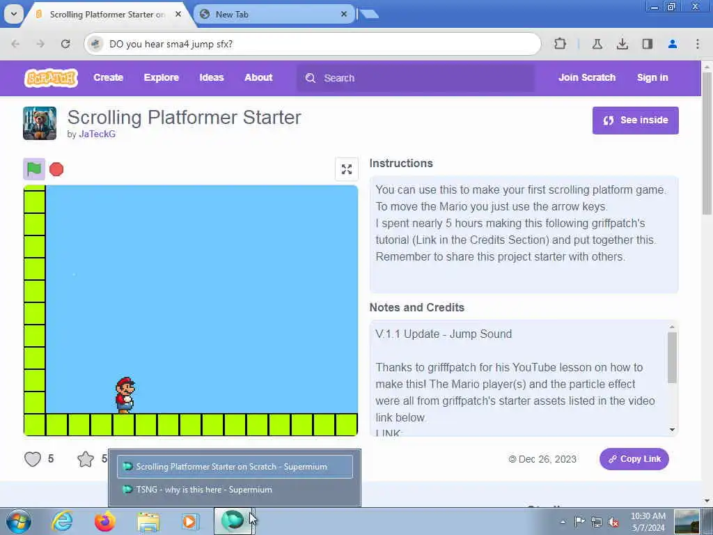Open the JaTeckG author link
713x535 pixels.
click(97, 134)
